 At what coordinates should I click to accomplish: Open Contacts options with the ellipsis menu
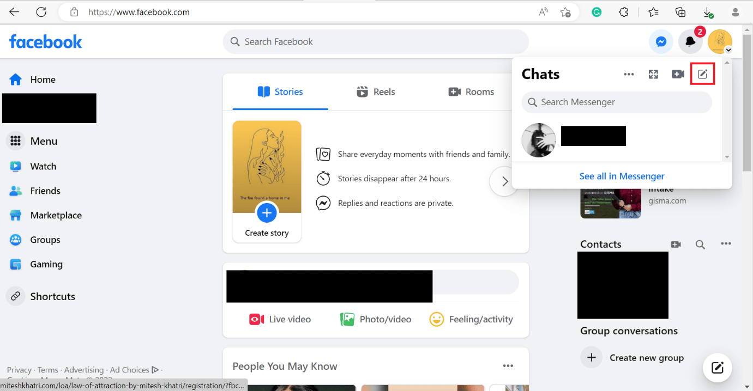click(x=726, y=244)
